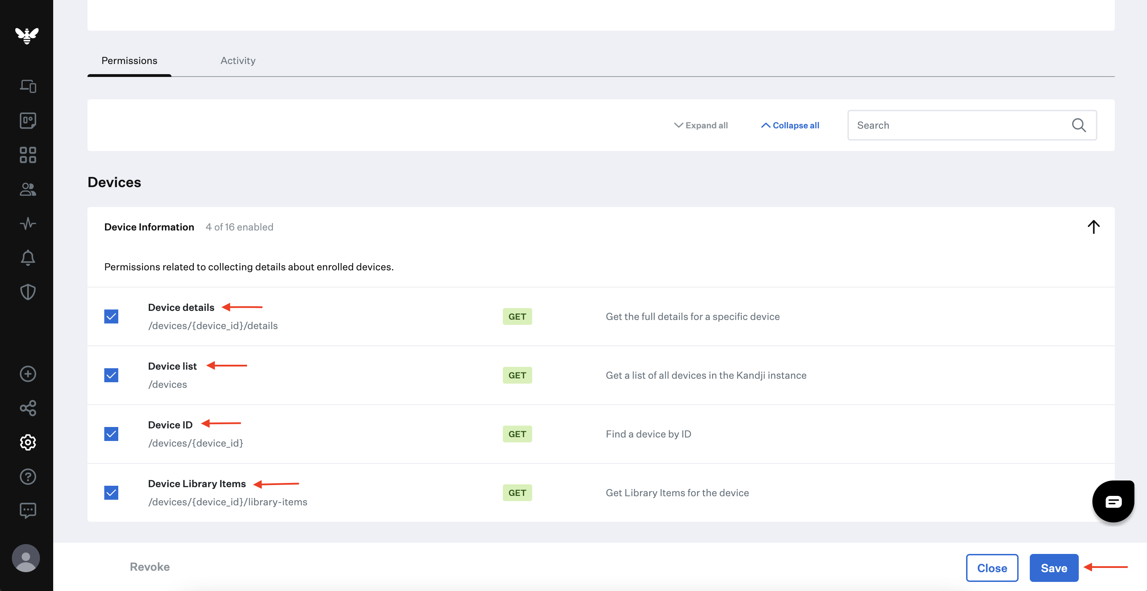Image resolution: width=1147 pixels, height=591 pixels.
Task: Open the Users icon in sidebar
Action: (x=28, y=189)
